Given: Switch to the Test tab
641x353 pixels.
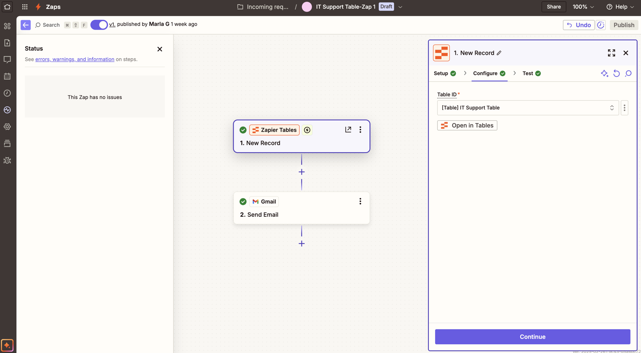Looking at the screenshot, I should (x=528, y=73).
